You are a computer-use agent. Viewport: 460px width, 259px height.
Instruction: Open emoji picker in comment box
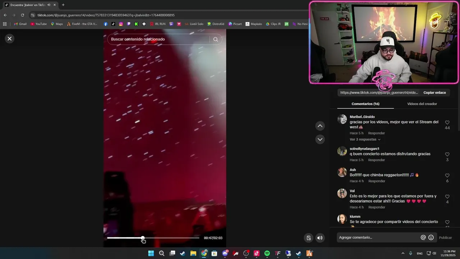point(431,237)
